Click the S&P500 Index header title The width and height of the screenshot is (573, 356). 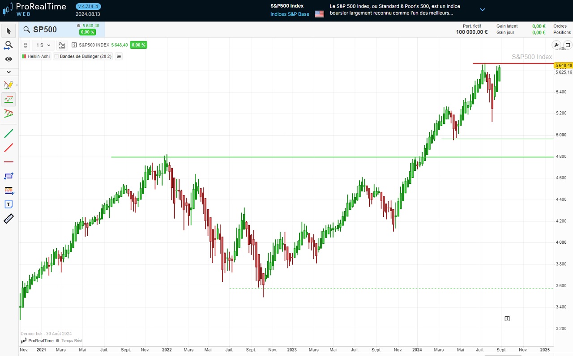point(287,6)
